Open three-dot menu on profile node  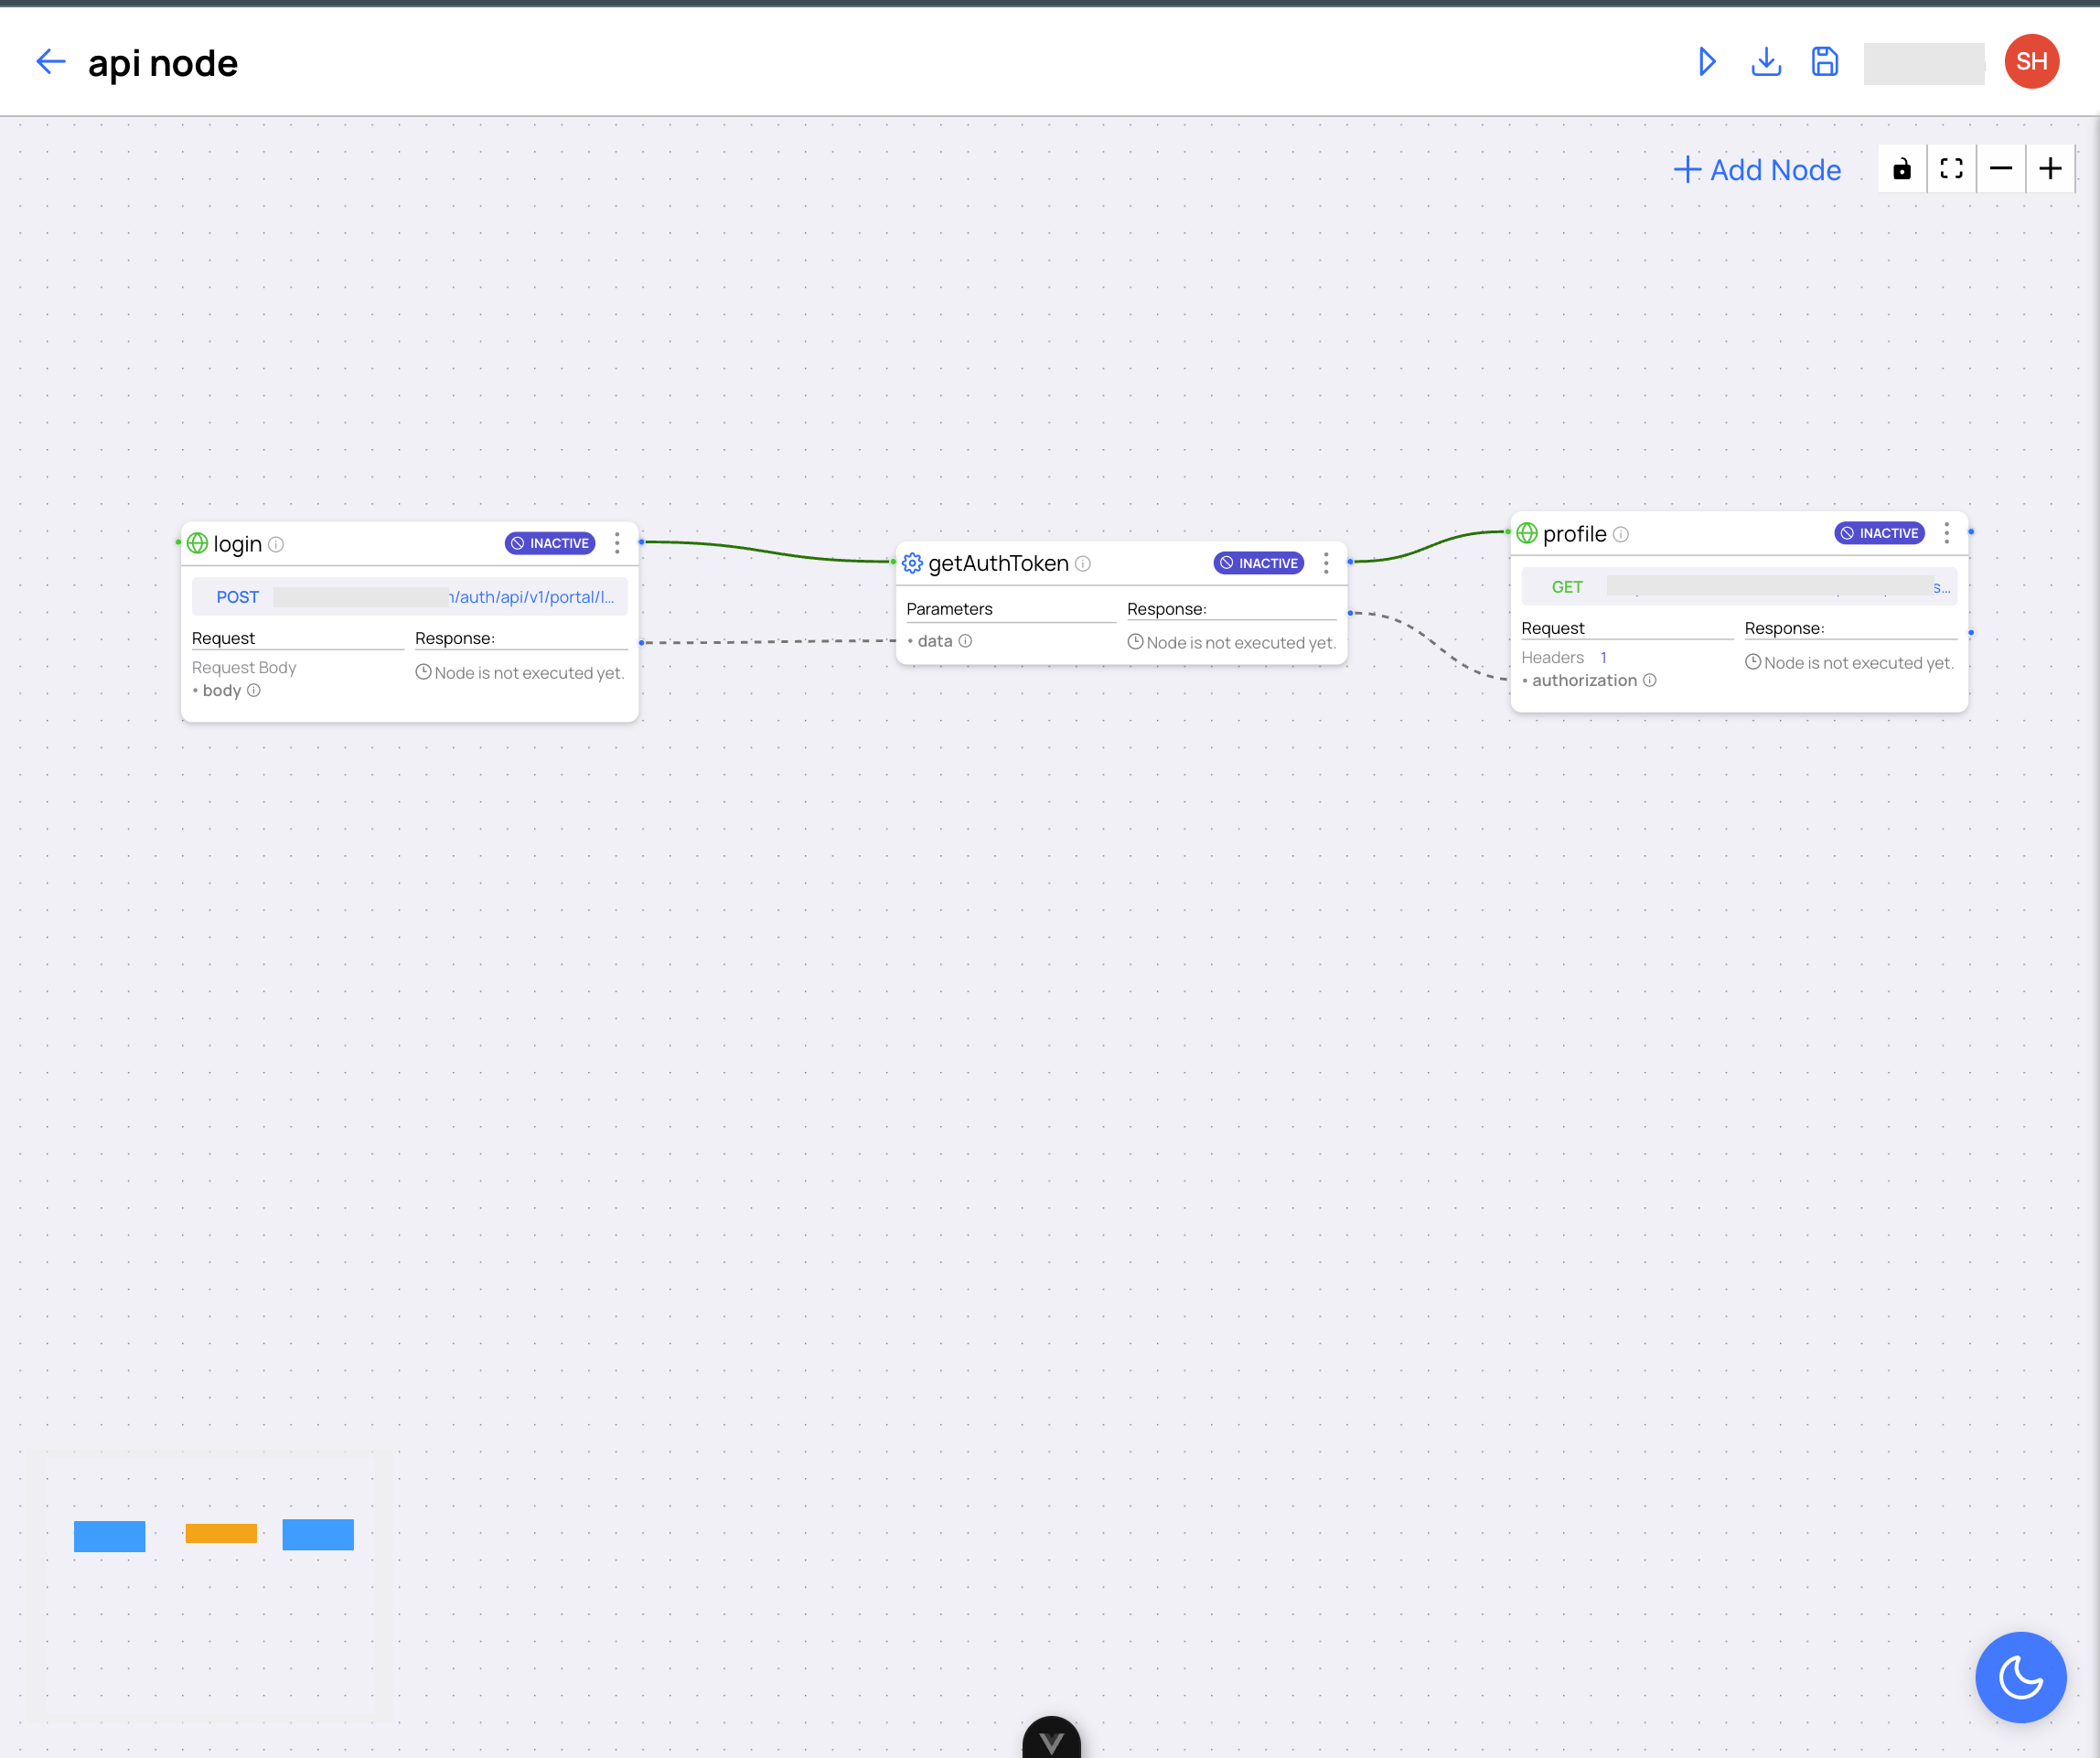point(1946,533)
